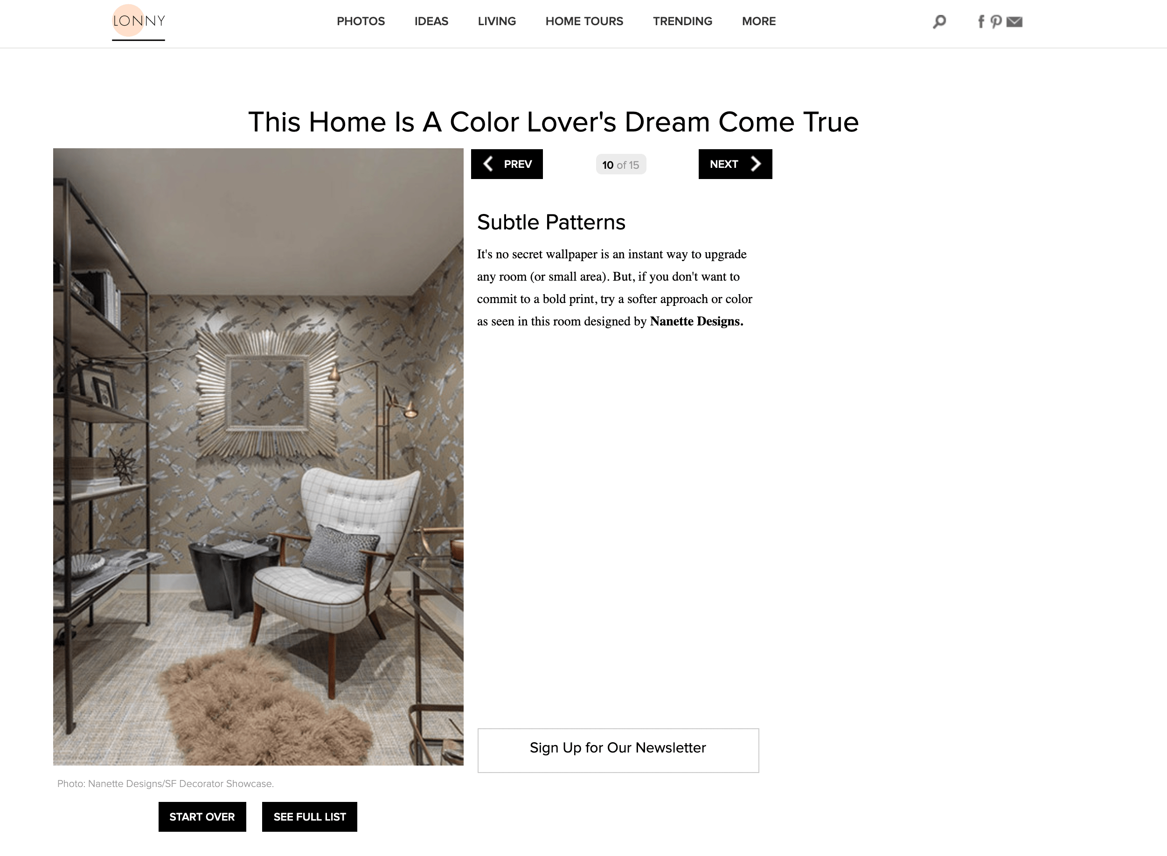The height and width of the screenshot is (856, 1167).
Task: Open the Nanette Designs link
Action: click(x=696, y=321)
